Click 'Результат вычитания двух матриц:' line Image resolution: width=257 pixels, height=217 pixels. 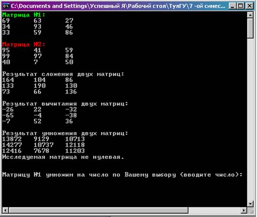(x=65, y=103)
